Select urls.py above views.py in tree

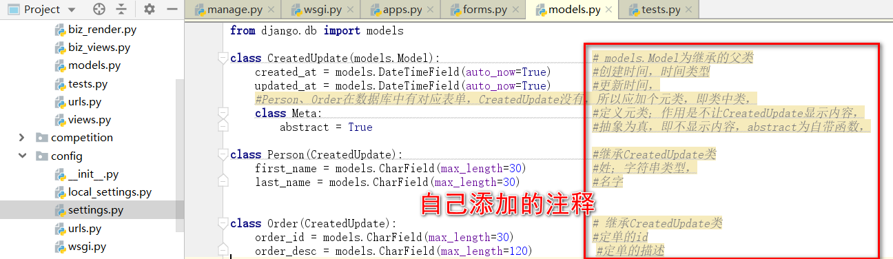point(85,102)
